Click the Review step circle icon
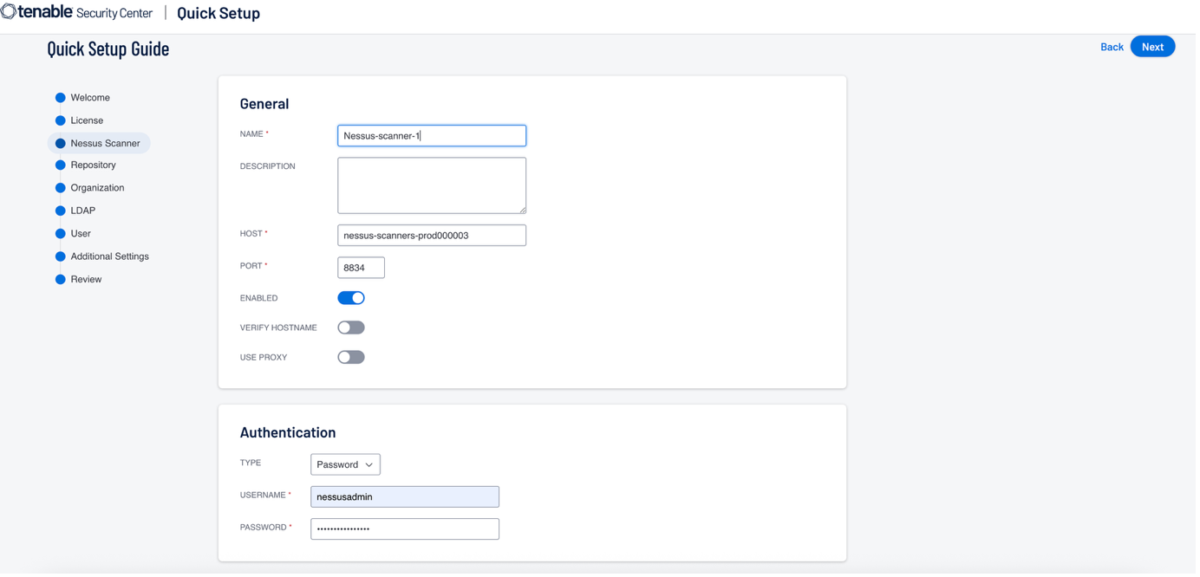The width and height of the screenshot is (1200, 577). pos(61,280)
